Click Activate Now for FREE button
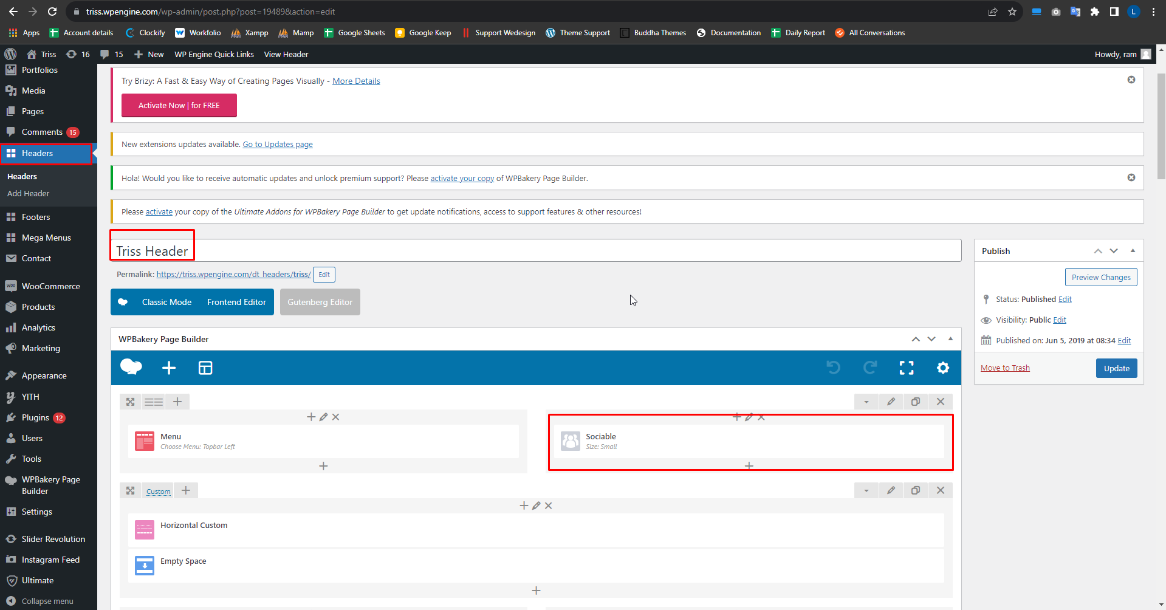Image resolution: width=1166 pixels, height=610 pixels. pos(179,105)
